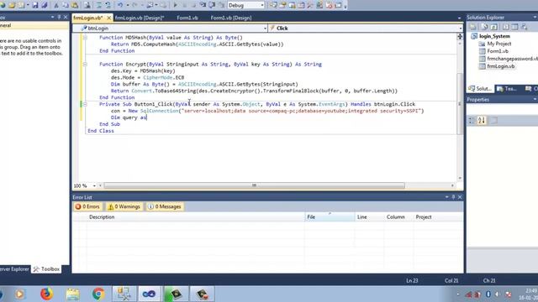Image resolution: width=538 pixels, height=302 pixels.
Task: Open Chrome from the taskbar
Action: pyautogui.click(x=98, y=294)
